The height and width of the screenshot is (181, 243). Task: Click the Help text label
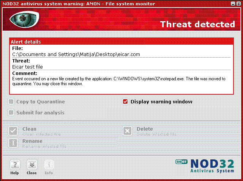click(x=14, y=173)
